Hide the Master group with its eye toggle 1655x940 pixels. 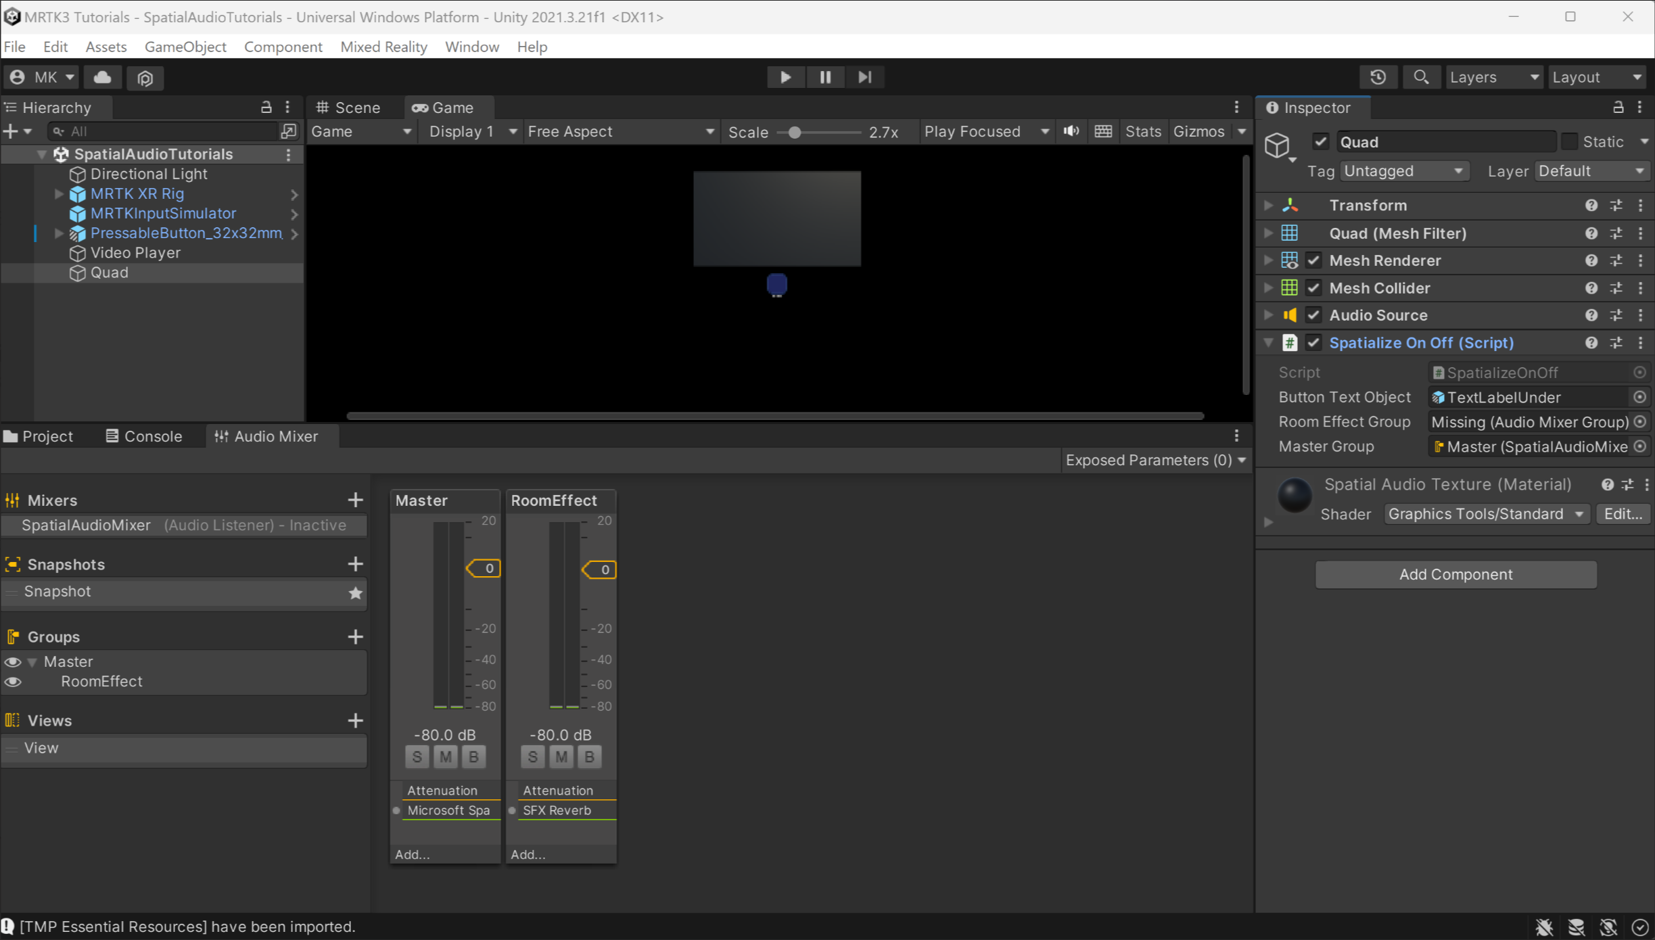[12, 661]
